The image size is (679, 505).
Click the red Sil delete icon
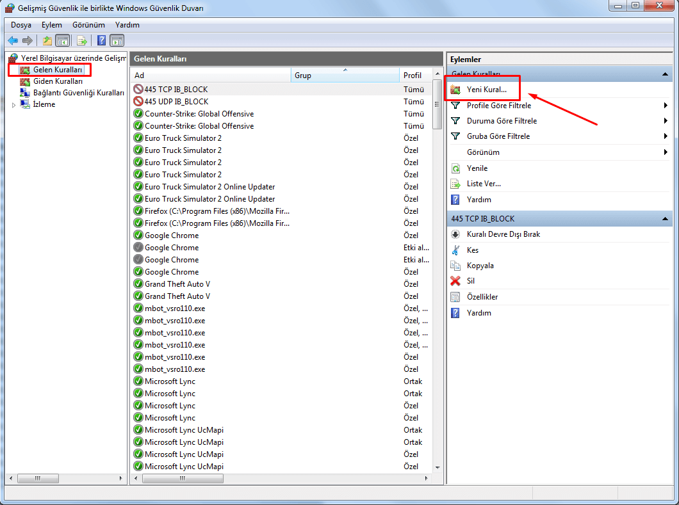pos(455,281)
